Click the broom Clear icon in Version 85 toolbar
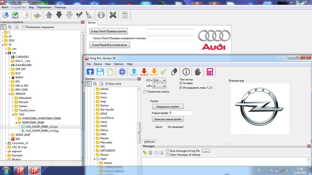This screenshot has width=312, height=175. click(x=88, y=15)
